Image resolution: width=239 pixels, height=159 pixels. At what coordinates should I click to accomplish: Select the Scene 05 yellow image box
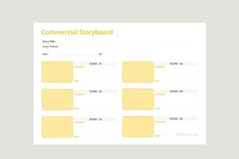click(x=138, y=100)
